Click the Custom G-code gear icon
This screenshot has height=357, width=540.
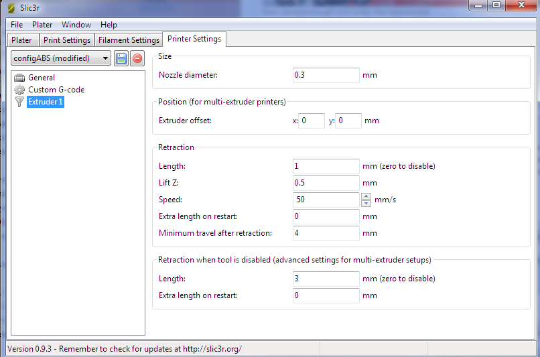click(x=19, y=90)
